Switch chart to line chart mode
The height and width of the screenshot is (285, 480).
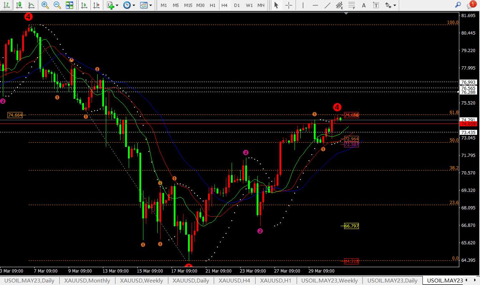(31, 5)
